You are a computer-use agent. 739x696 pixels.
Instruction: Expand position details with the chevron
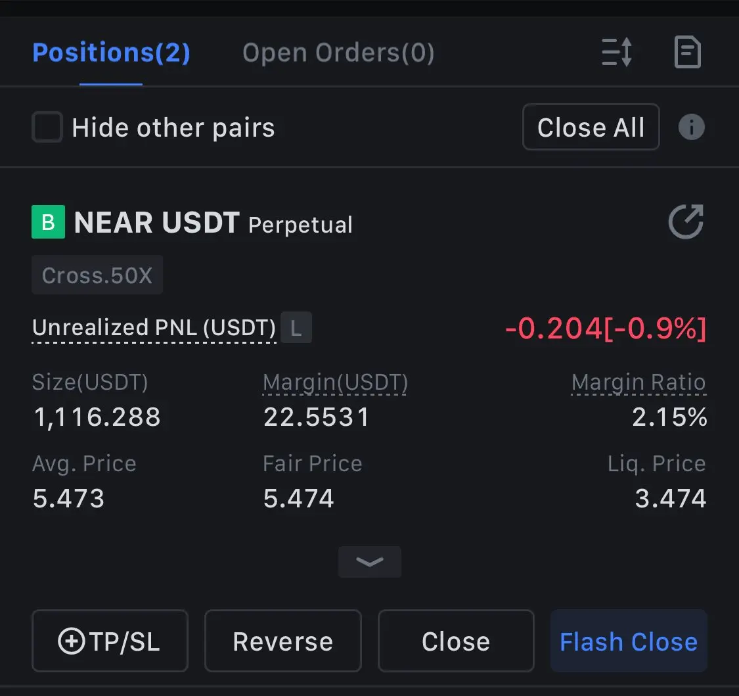click(x=369, y=562)
